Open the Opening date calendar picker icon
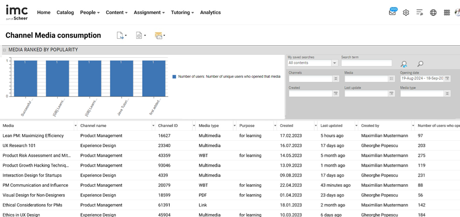This screenshot has width=460, height=217. [x=447, y=78]
